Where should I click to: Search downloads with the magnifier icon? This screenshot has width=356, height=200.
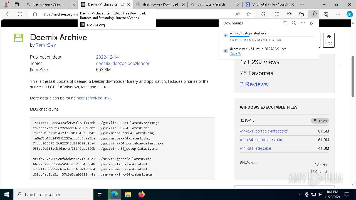[294, 23]
